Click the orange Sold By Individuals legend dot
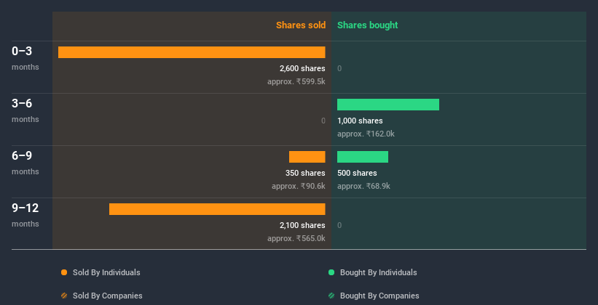598x305 pixels. 64,272
